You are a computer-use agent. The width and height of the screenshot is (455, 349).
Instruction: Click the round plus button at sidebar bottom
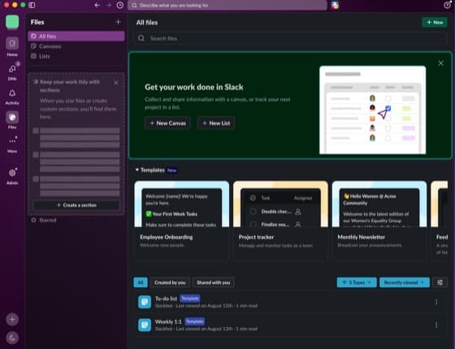click(x=12, y=319)
